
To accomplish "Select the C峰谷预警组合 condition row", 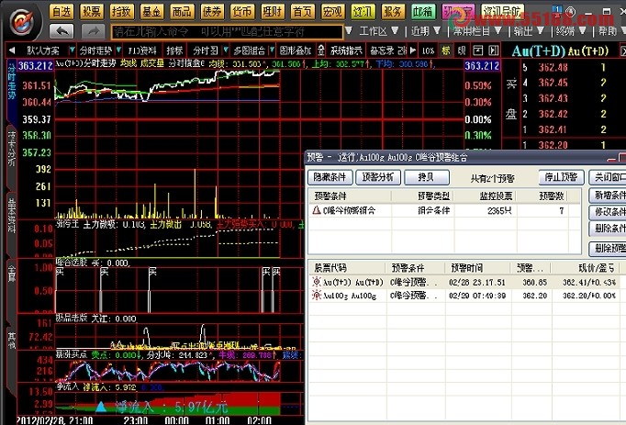I will (444, 210).
